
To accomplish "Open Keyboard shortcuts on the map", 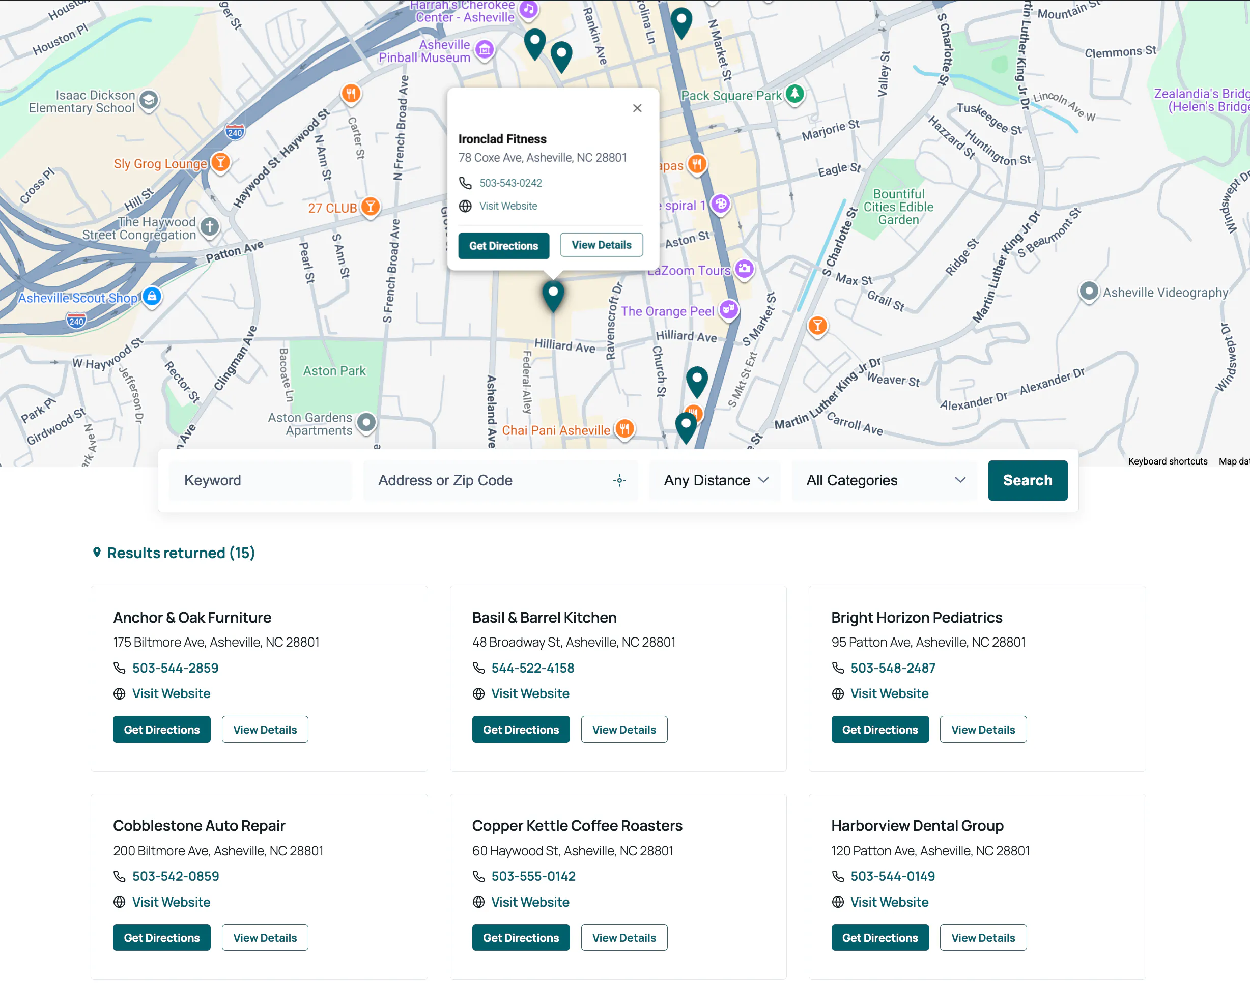I will (1168, 461).
